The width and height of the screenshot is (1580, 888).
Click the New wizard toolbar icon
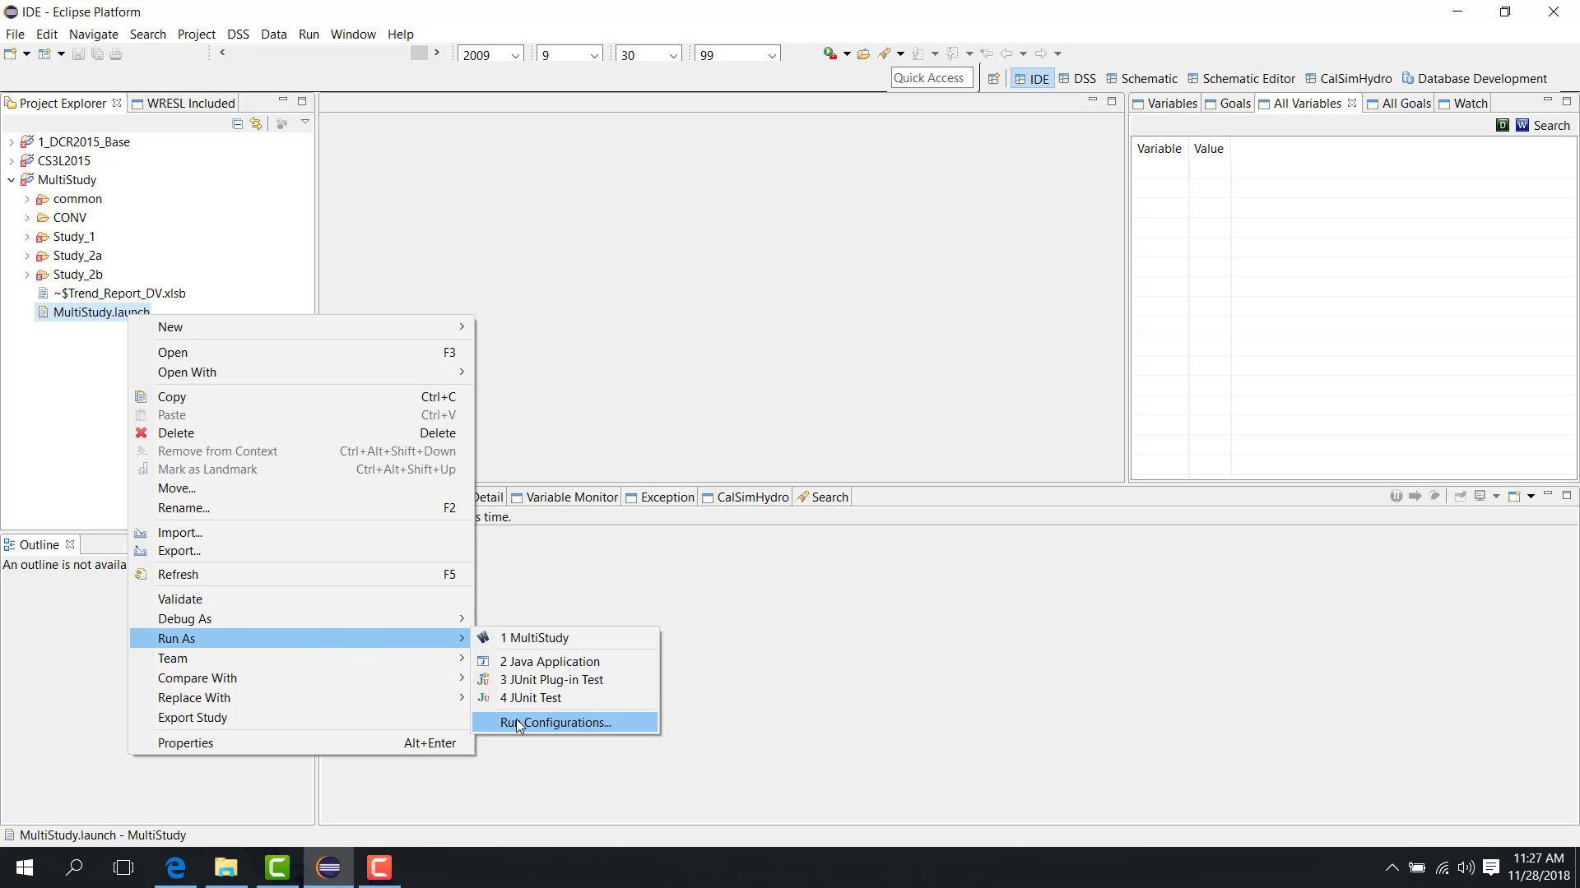point(11,54)
